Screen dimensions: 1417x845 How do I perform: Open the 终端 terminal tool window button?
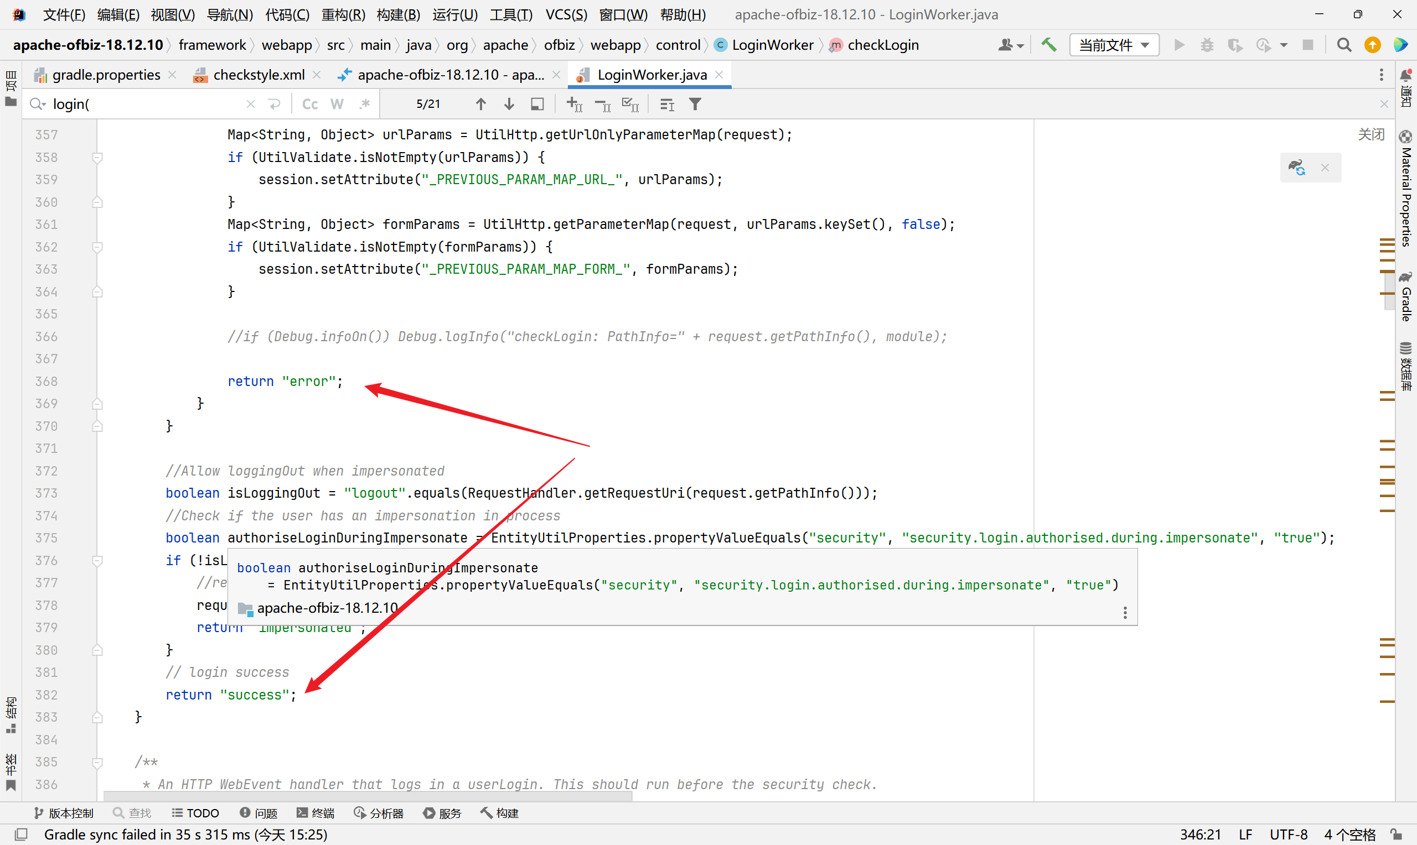(x=315, y=813)
